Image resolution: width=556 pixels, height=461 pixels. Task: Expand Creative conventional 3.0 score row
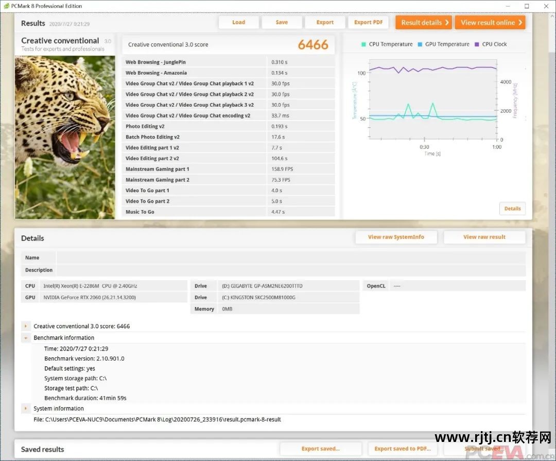[x=26, y=326]
